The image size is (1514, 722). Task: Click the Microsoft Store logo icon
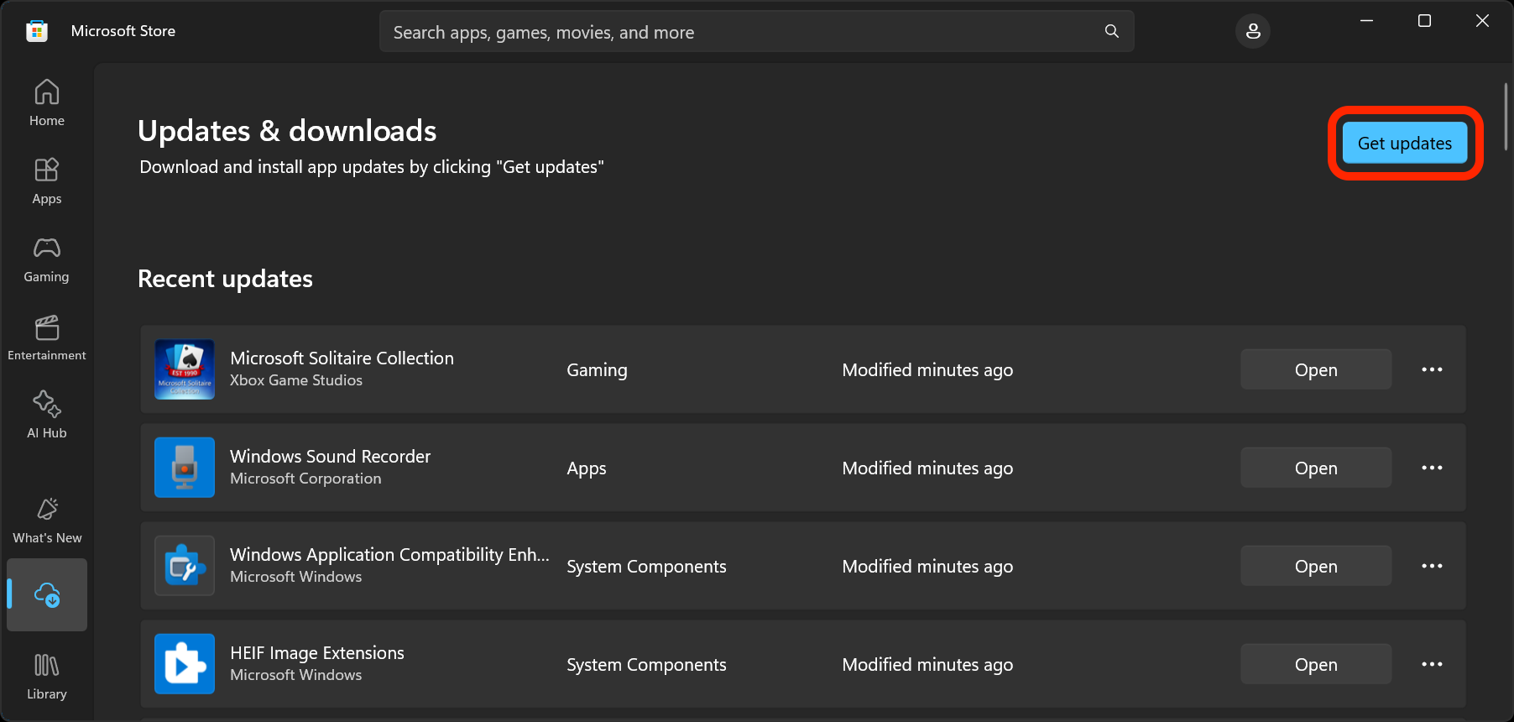coord(37,31)
